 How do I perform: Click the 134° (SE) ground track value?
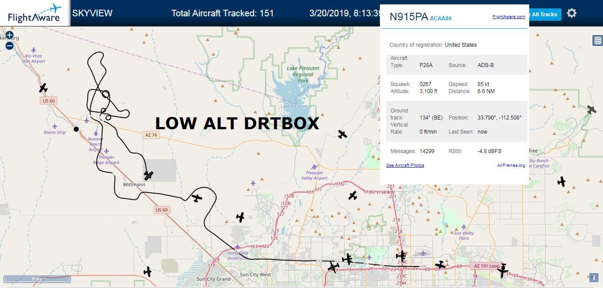(x=431, y=118)
